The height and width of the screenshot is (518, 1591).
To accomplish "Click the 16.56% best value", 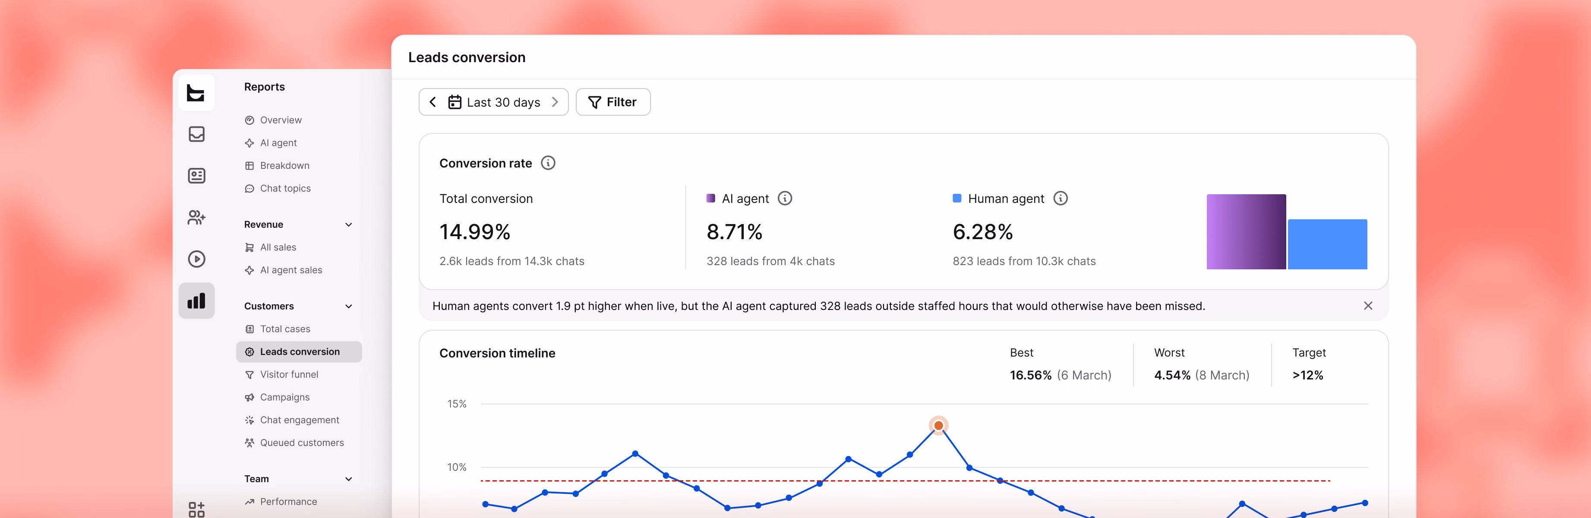I will point(1030,376).
